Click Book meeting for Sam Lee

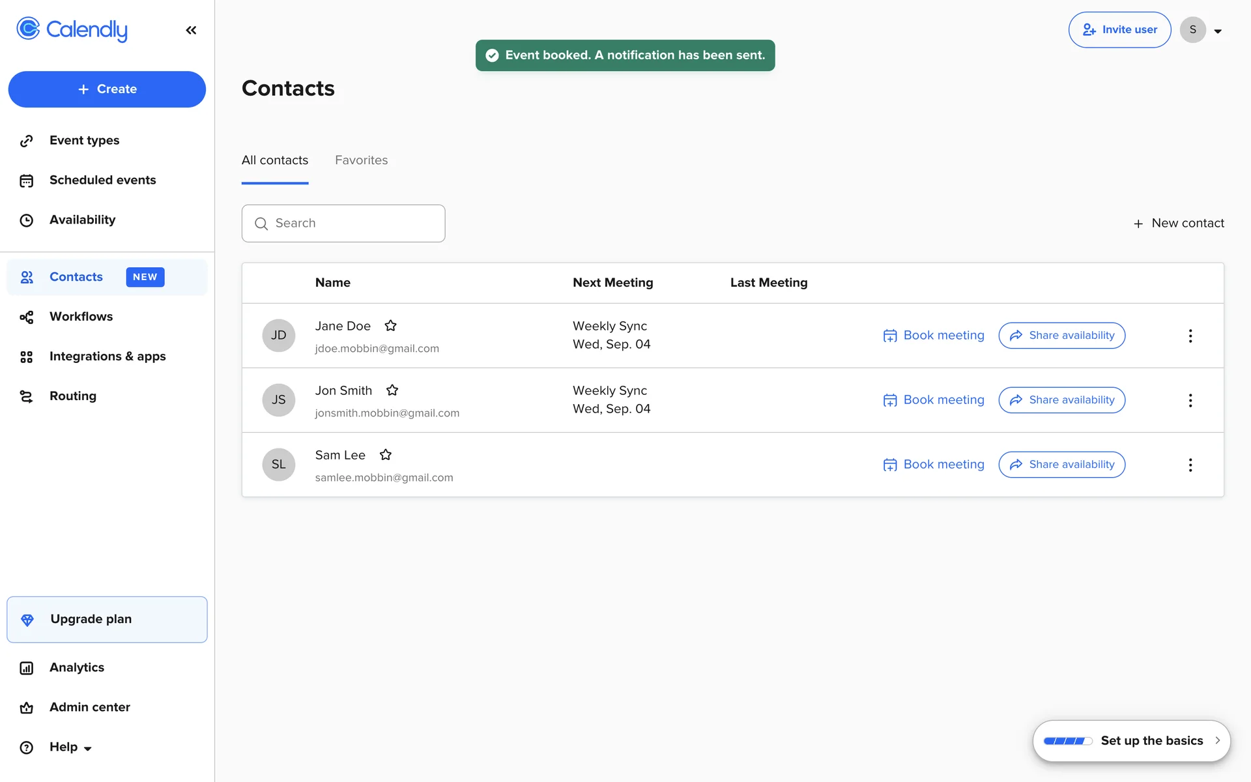click(x=933, y=465)
